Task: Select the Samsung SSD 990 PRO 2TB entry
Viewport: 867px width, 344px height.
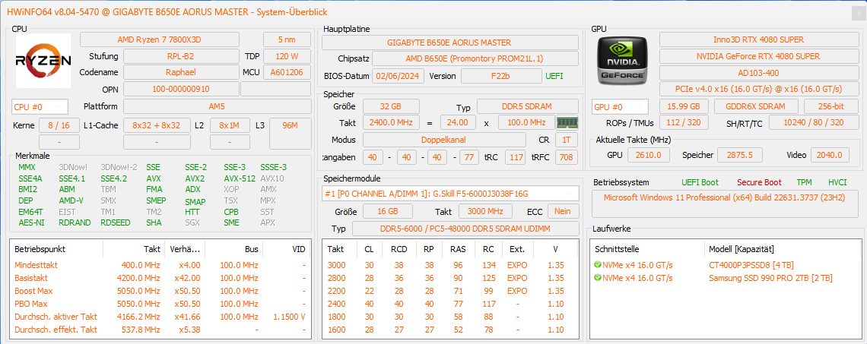Action: (x=724, y=278)
